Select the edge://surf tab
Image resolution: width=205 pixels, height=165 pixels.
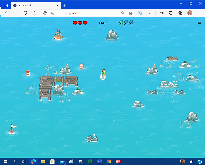(x=36, y=5)
